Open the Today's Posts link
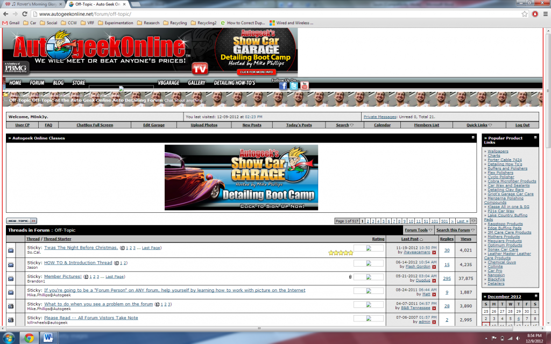551x344 pixels. click(x=299, y=125)
